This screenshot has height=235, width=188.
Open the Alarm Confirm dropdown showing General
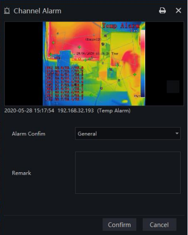click(x=128, y=133)
